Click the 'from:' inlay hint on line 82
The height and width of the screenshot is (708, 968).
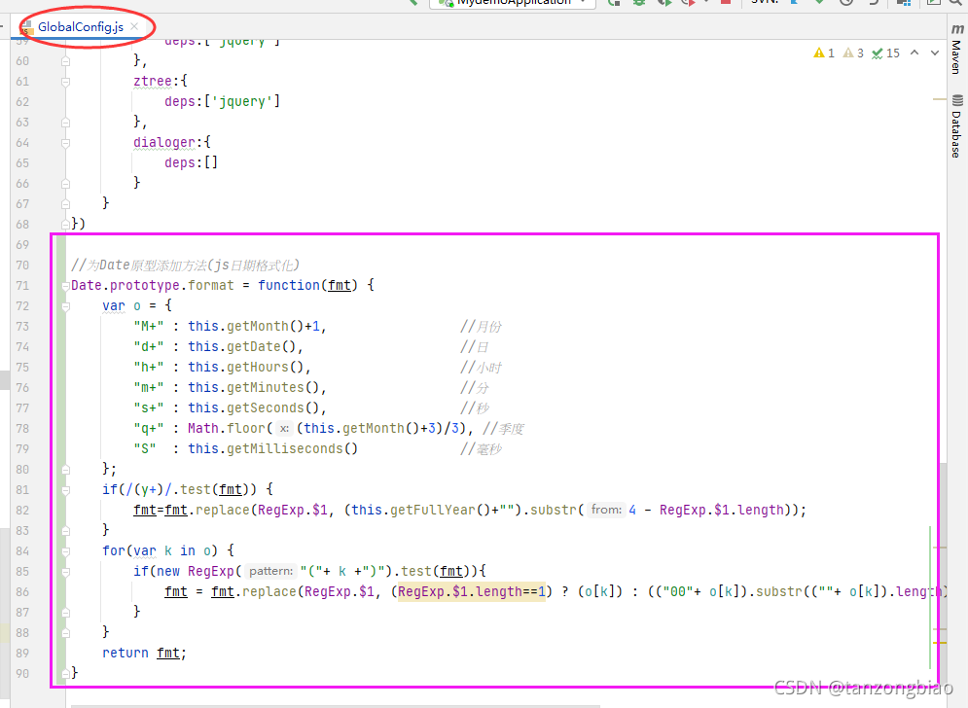(x=606, y=510)
